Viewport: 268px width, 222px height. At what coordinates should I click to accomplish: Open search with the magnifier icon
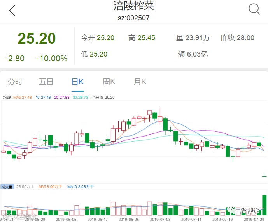click(x=254, y=9)
